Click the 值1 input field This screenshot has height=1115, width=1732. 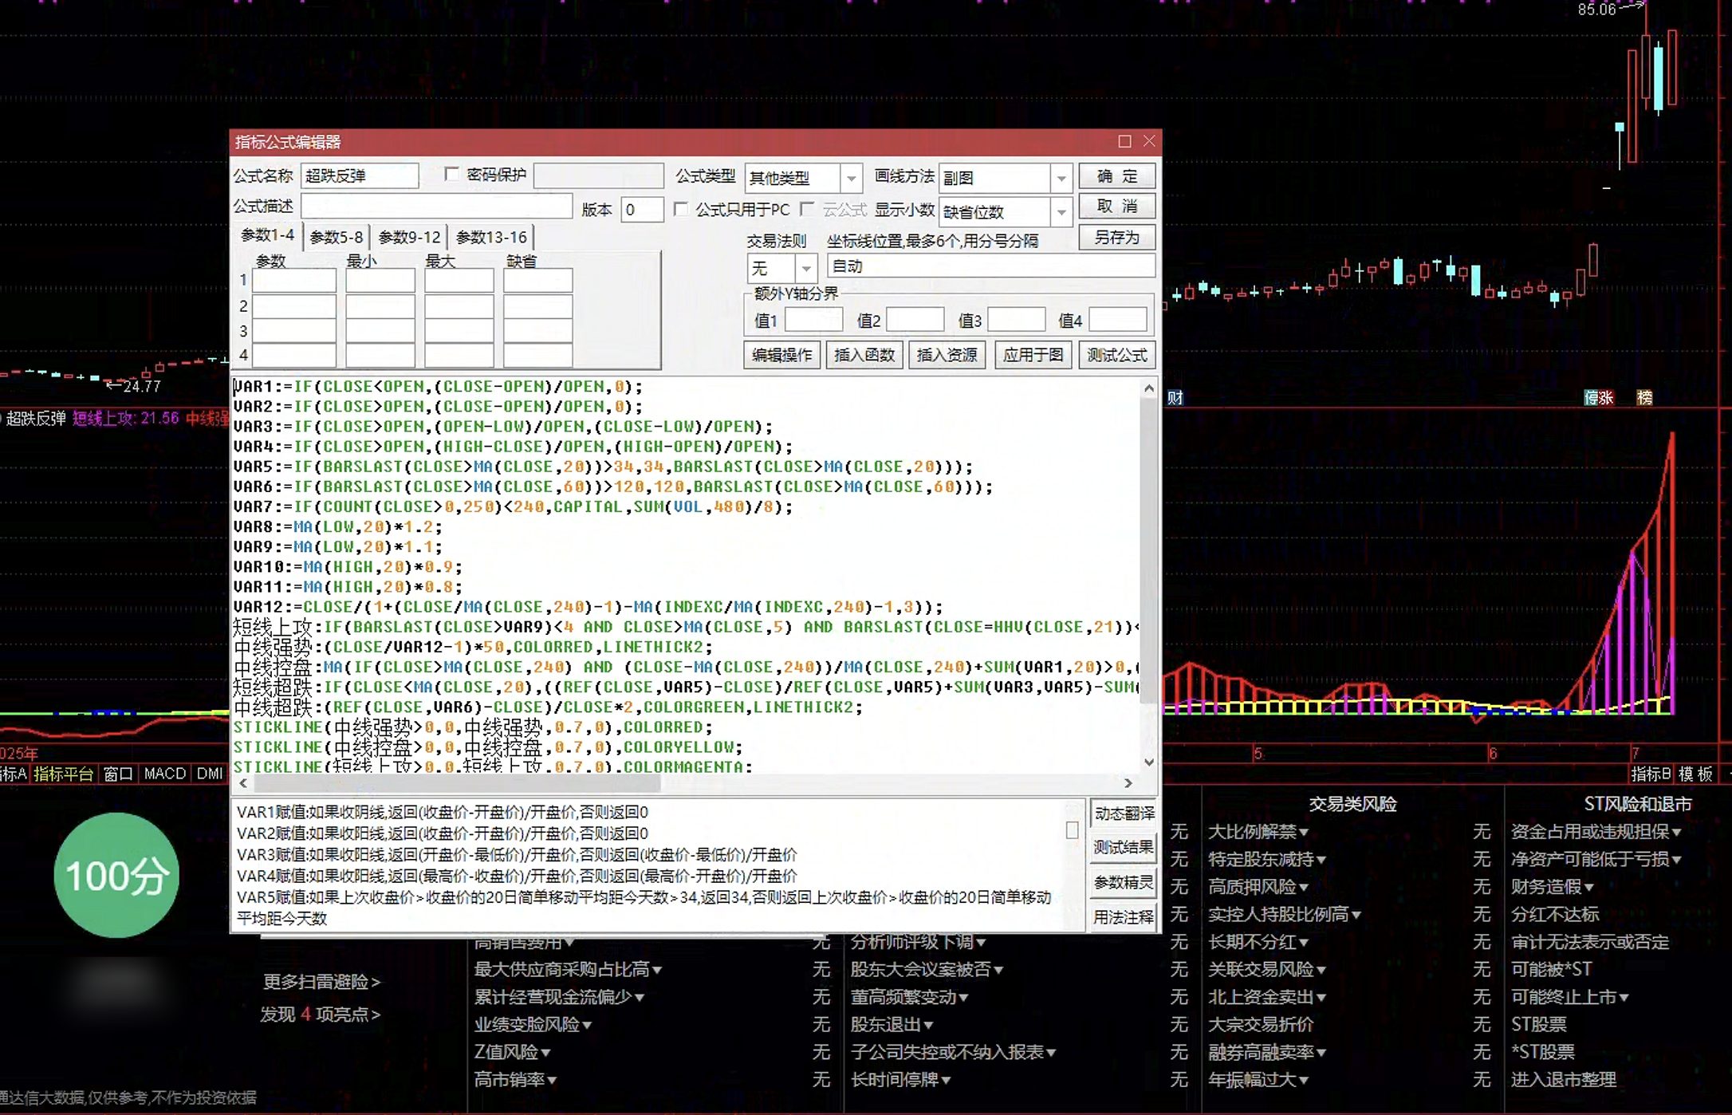tap(813, 321)
